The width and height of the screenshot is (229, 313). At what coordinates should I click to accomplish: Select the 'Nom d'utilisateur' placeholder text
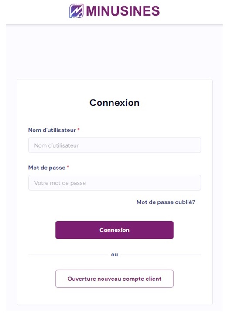56,145
